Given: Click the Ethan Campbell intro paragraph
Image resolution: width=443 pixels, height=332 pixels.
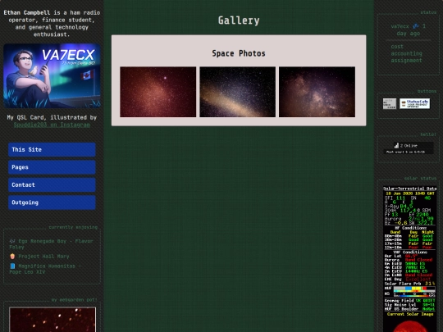Looking at the screenshot, I should (x=52, y=24).
